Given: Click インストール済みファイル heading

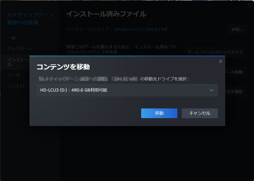Looking at the screenshot, I should 106,14.
